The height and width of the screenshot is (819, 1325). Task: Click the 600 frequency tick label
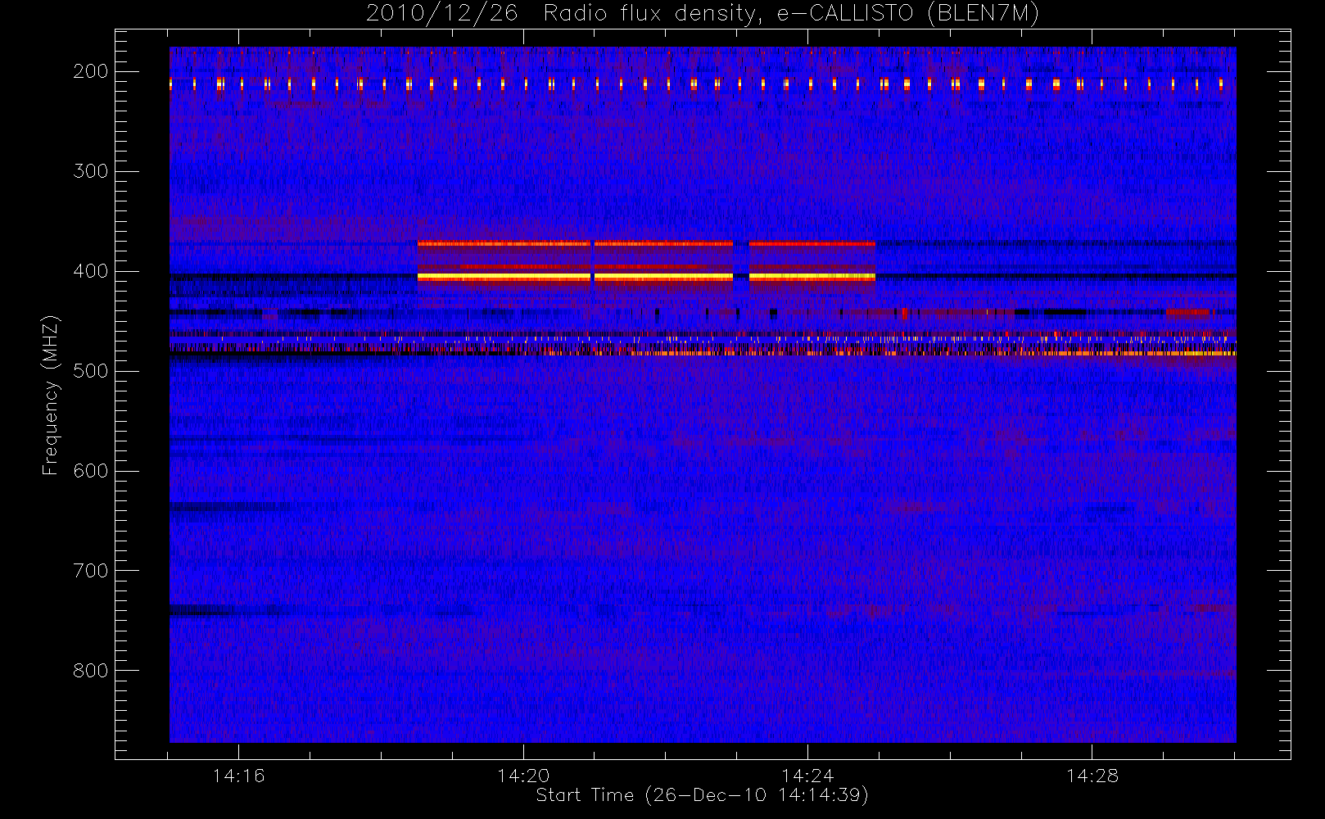point(91,471)
